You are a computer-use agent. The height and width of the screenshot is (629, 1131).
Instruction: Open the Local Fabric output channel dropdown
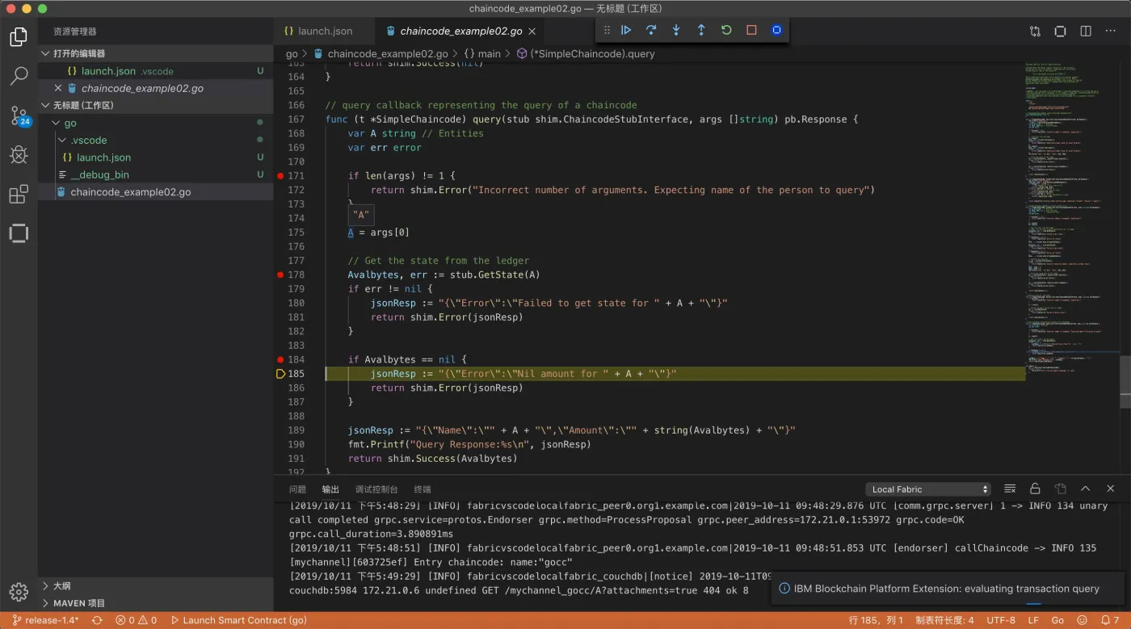(x=928, y=489)
